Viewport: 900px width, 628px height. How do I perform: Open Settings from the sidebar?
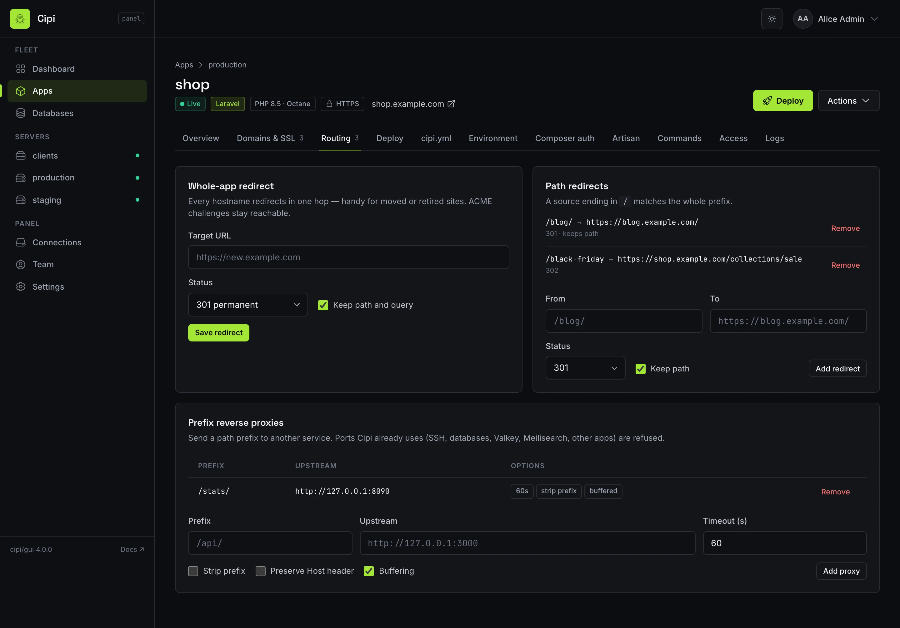pyautogui.click(x=77, y=287)
